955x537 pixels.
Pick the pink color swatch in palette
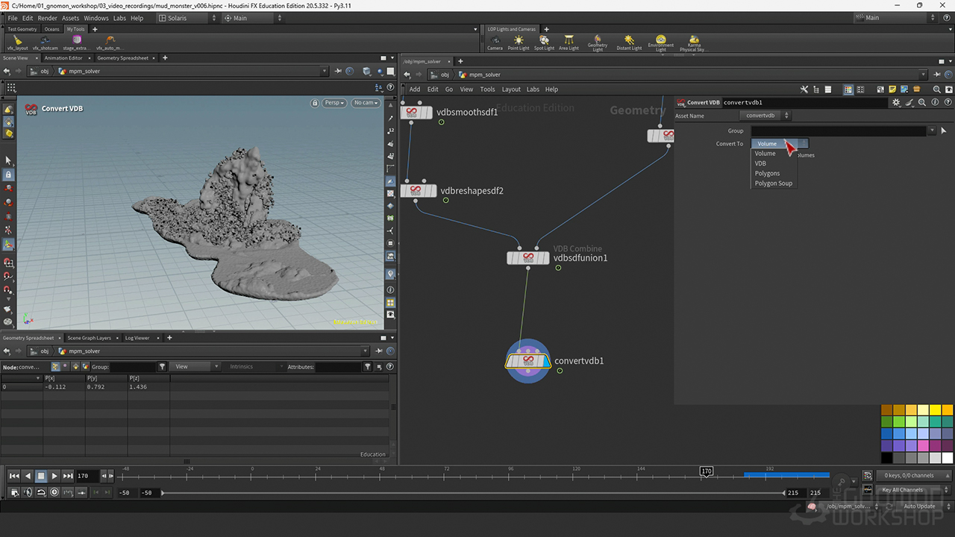[923, 445]
